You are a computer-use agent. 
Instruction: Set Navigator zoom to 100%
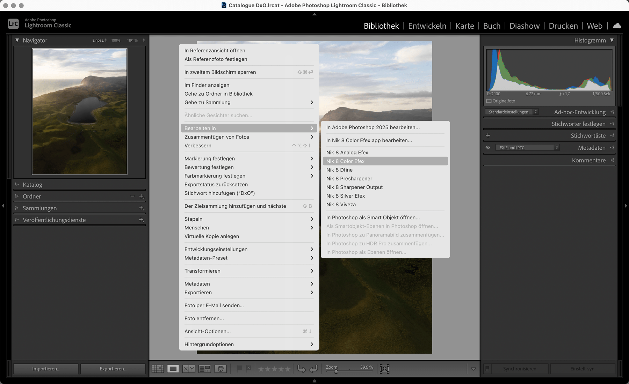(x=116, y=40)
